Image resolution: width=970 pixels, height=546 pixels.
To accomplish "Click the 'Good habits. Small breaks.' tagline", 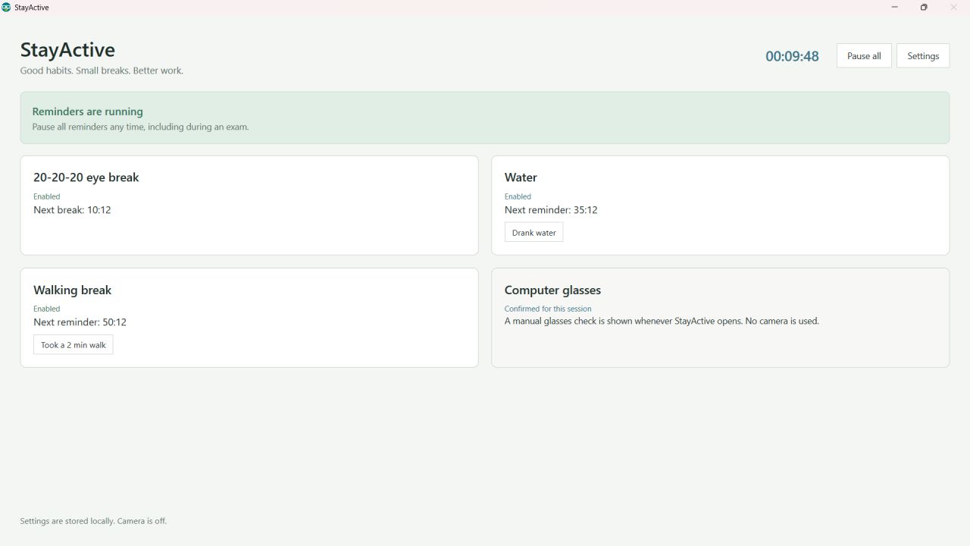I will pos(102,71).
